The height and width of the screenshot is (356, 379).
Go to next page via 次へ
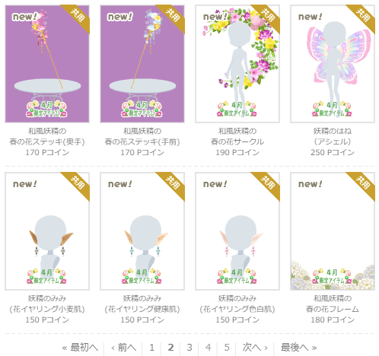point(255,348)
